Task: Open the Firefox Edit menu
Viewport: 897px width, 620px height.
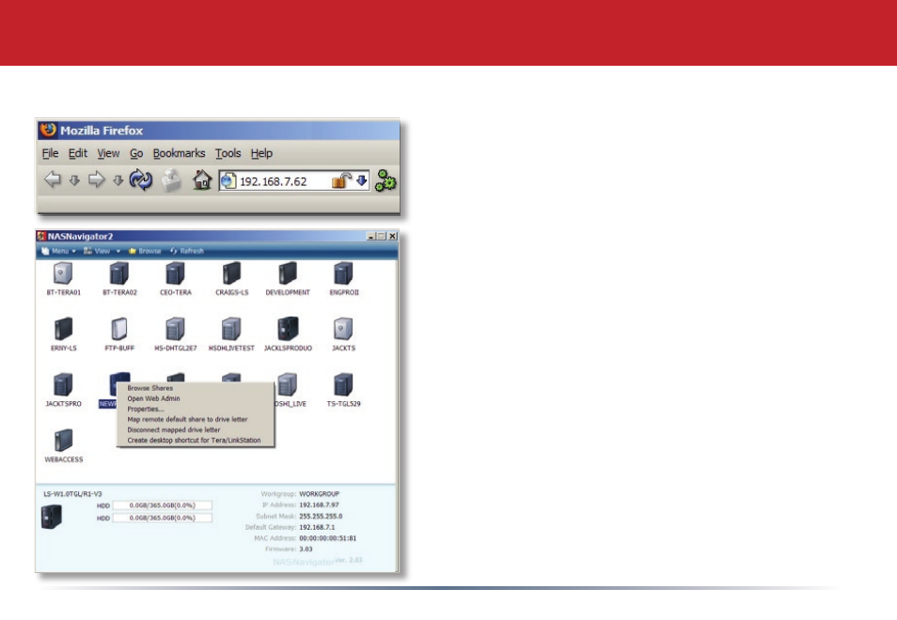Action: [x=78, y=153]
